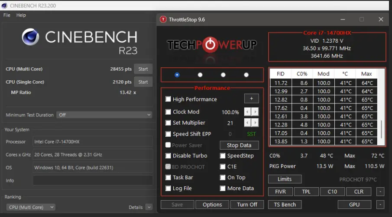The width and height of the screenshot is (392, 217).
Task: Click the Cinebench R23 sphere logo
Action: [x=30, y=37]
